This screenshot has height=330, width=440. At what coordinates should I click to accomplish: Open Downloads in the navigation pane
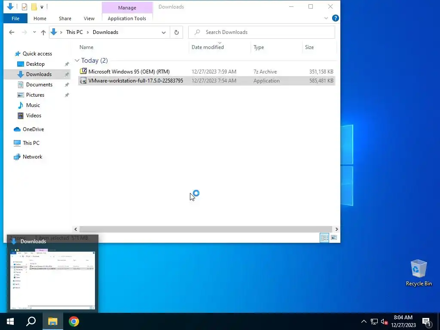pyautogui.click(x=39, y=74)
